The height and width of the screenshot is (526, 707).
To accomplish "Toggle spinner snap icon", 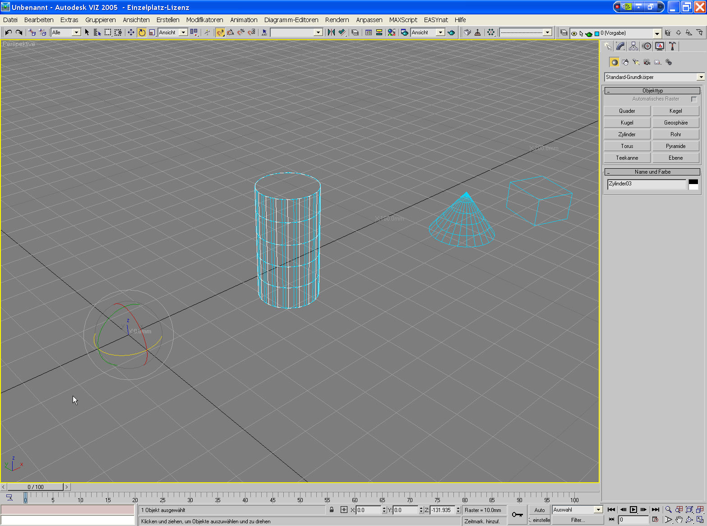I will pos(251,32).
